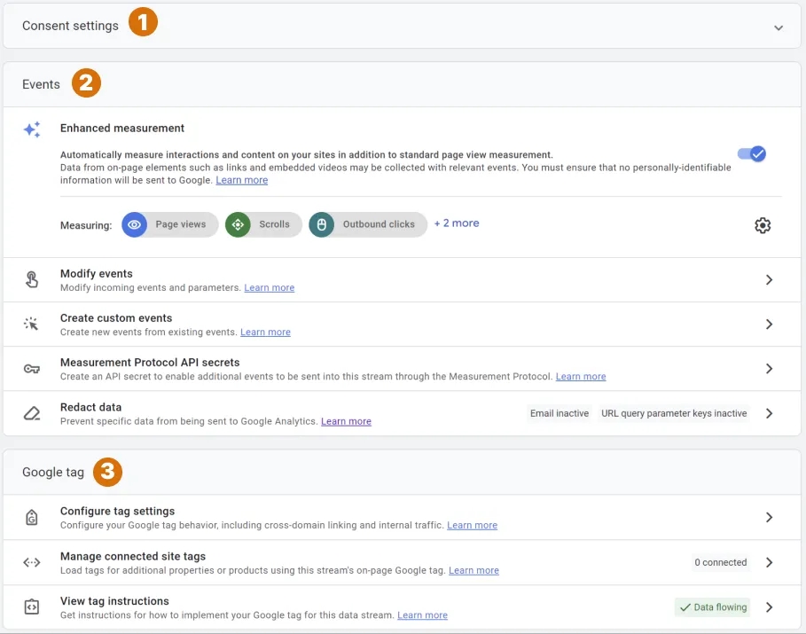Open Learn more link under Enhanced measurement

coord(241,181)
